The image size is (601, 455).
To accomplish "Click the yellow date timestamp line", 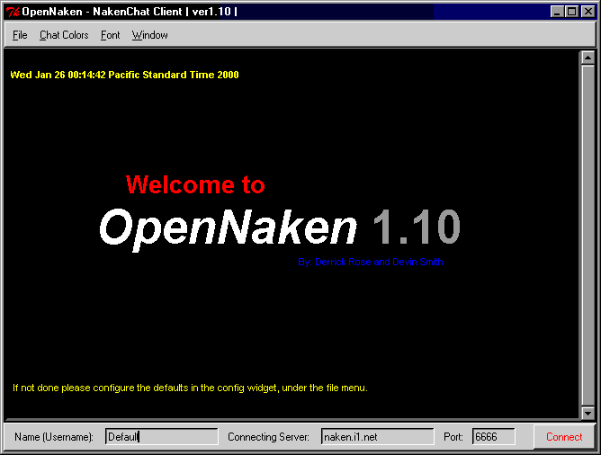I will coord(124,75).
